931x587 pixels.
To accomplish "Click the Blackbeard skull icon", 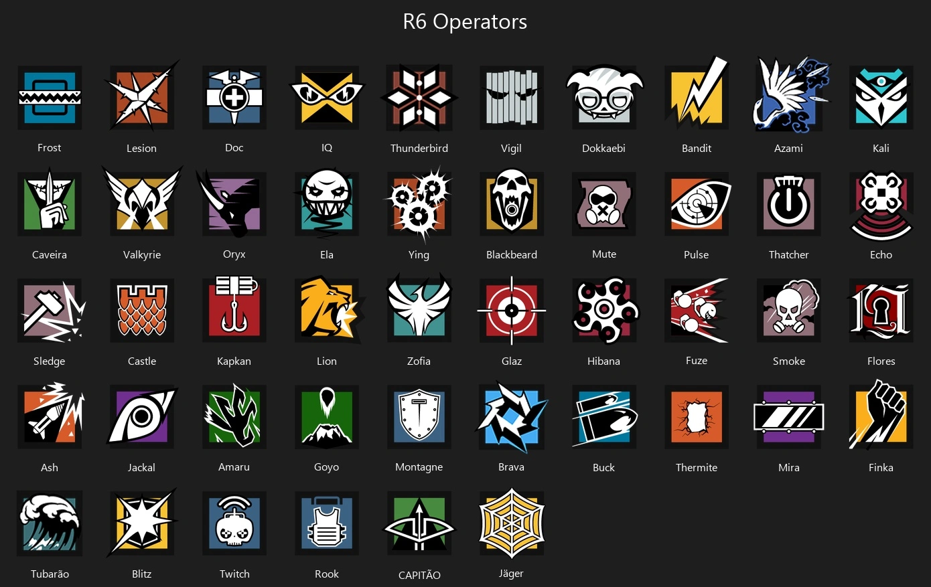I will pos(512,203).
